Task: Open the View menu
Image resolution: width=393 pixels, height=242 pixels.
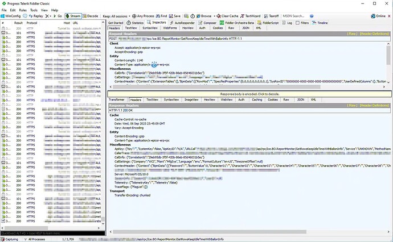Action: pos(44,10)
